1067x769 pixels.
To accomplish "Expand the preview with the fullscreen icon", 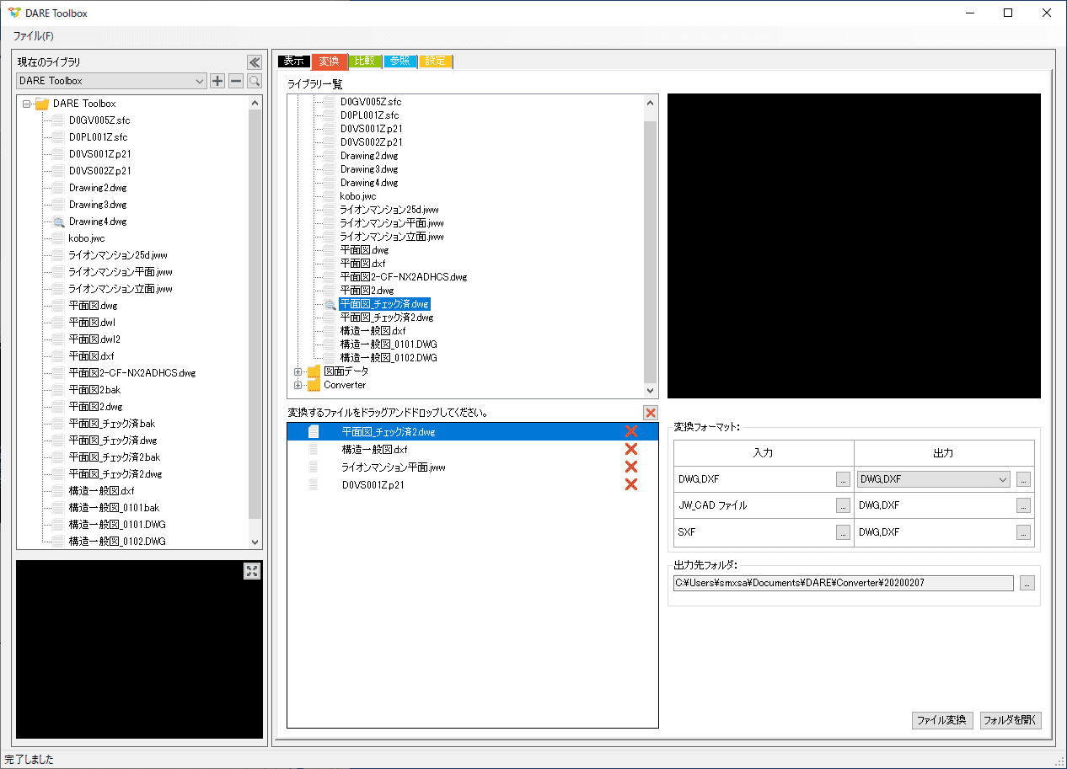I will 251,571.
